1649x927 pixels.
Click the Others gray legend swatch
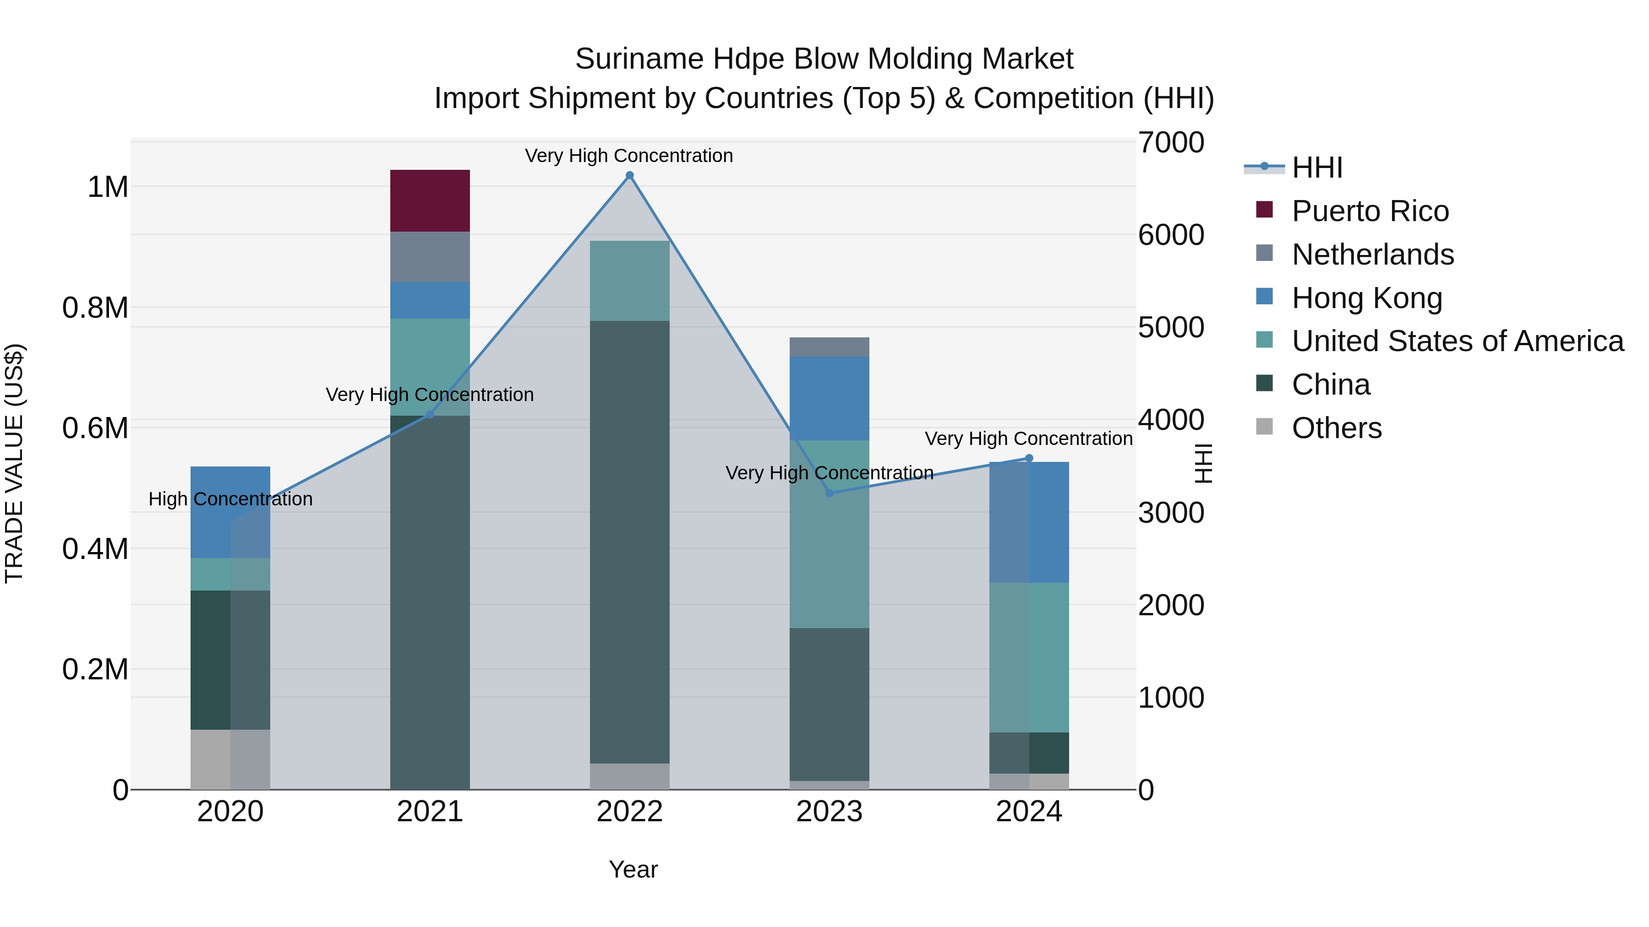point(1264,426)
